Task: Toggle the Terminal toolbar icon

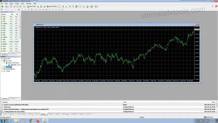Action: tap(21, 6)
